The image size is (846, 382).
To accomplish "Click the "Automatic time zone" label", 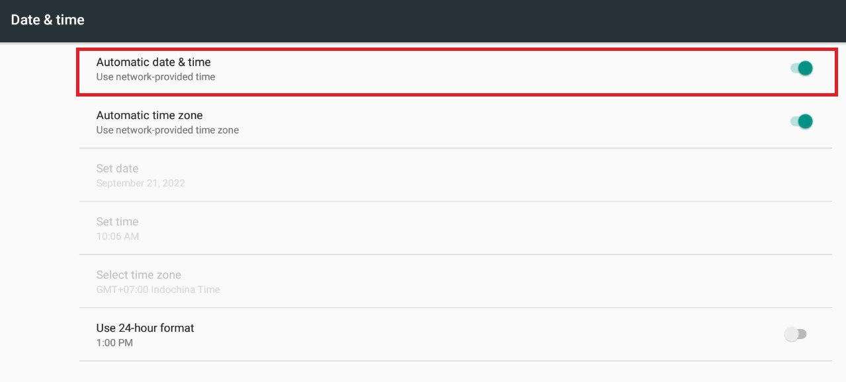I will click(x=149, y=115).
